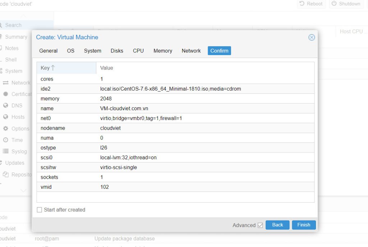Sort by the Key column header
Screen dimensions: 368x247
[x=66, y=68]
